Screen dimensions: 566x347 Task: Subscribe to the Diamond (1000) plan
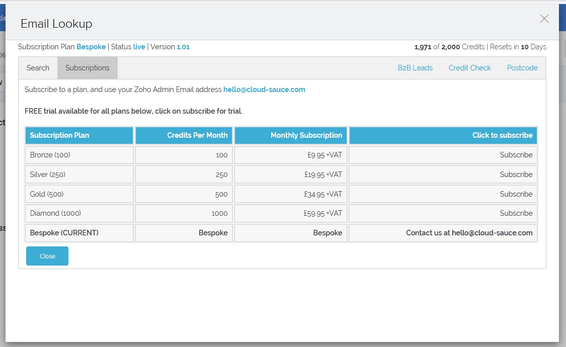click(516, 213)
